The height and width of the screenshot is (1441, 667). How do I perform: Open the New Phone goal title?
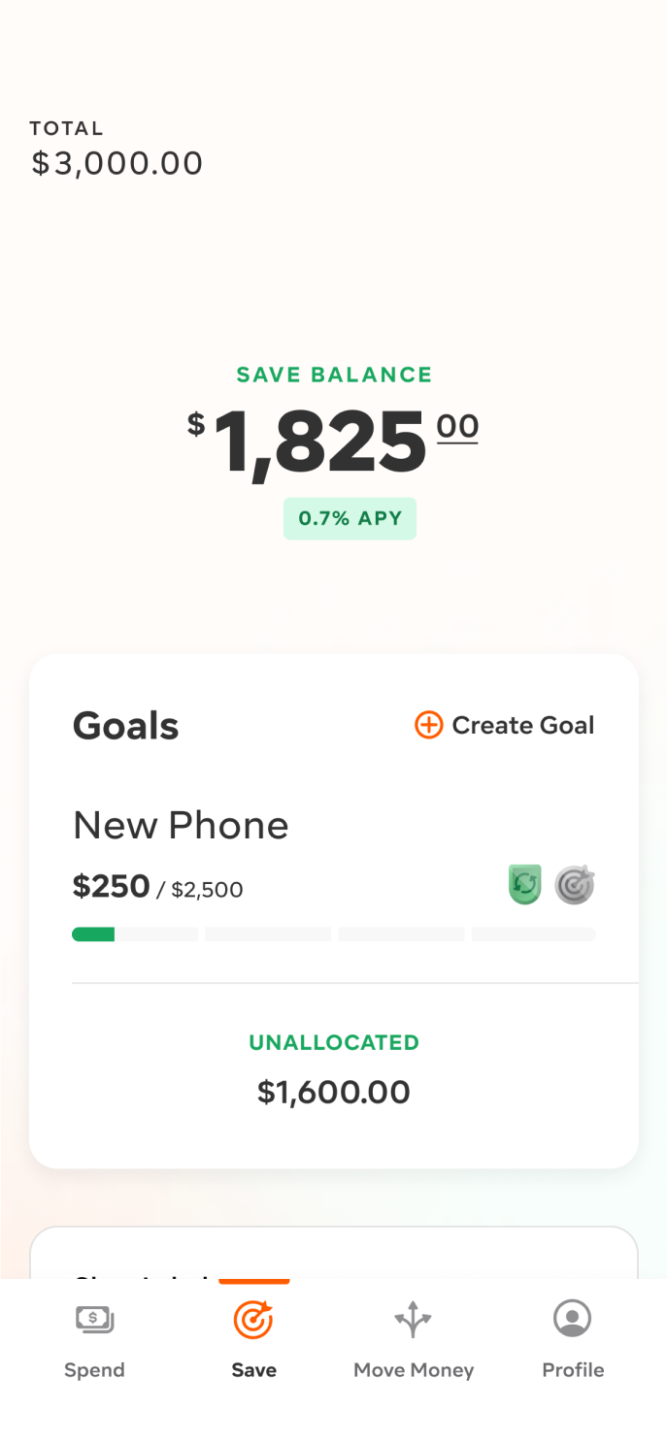coord(181,826)
